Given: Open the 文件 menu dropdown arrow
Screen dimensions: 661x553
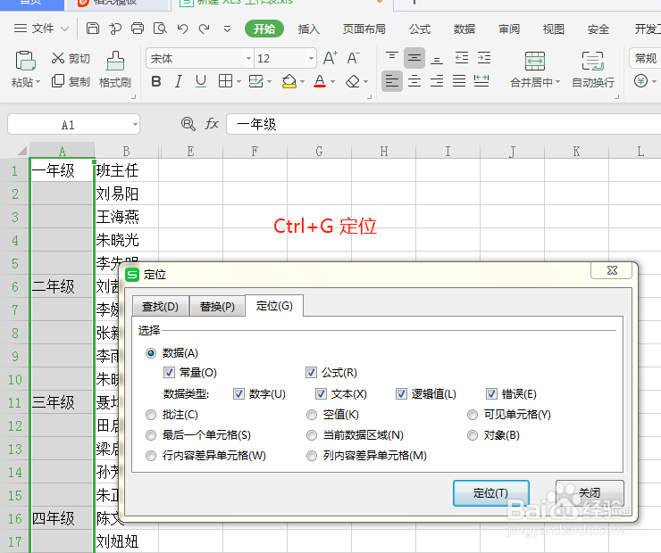Looking at the screenshot, I should [64, 29].
